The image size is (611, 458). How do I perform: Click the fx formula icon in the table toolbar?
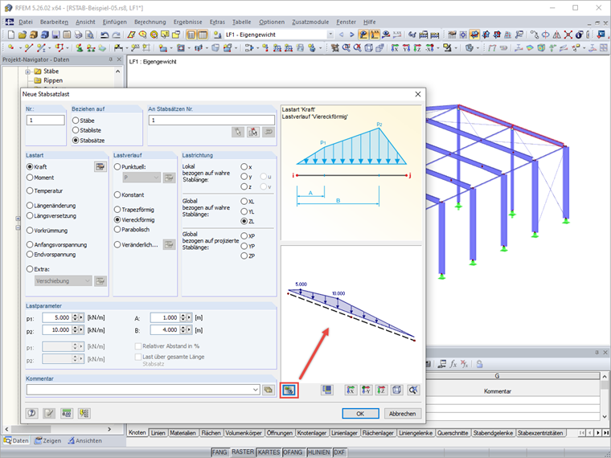click(x=453, y=364)
